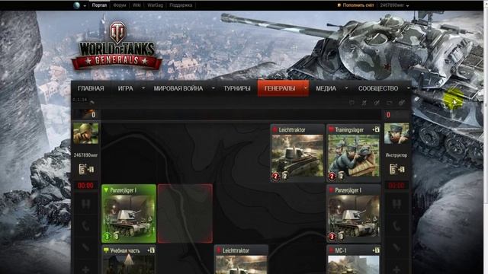Click the card bonus icon on Trainingslager header
The image size is (488, 274).
point(376,129)
